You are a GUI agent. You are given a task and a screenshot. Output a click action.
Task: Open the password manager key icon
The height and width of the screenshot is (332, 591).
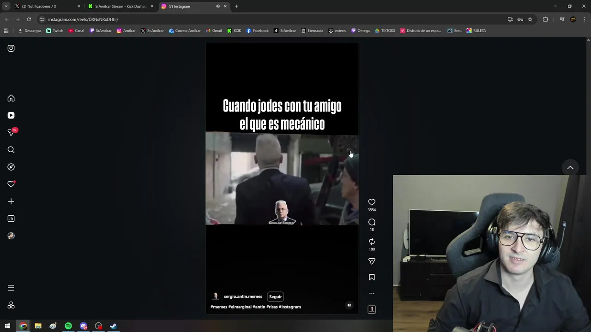click(x=520, y=19)
